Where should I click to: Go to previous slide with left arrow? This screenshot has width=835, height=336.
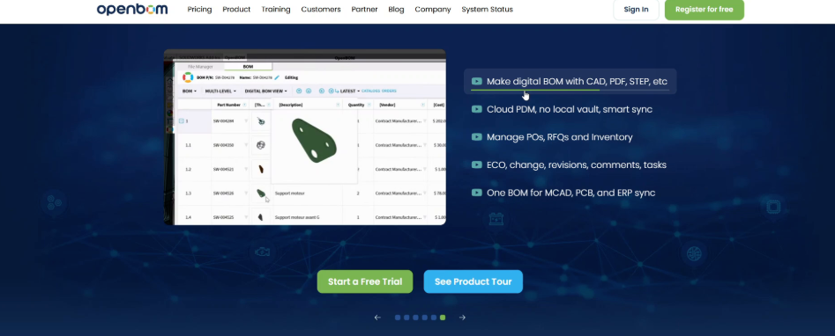[377, 318]
